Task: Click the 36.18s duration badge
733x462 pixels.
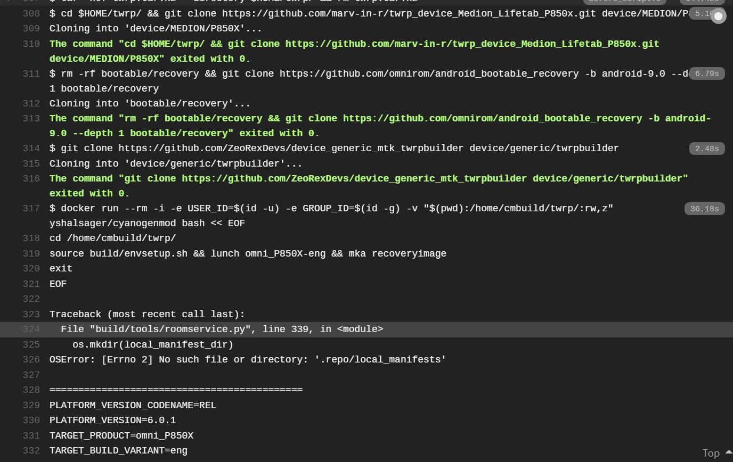Action: 704,209
